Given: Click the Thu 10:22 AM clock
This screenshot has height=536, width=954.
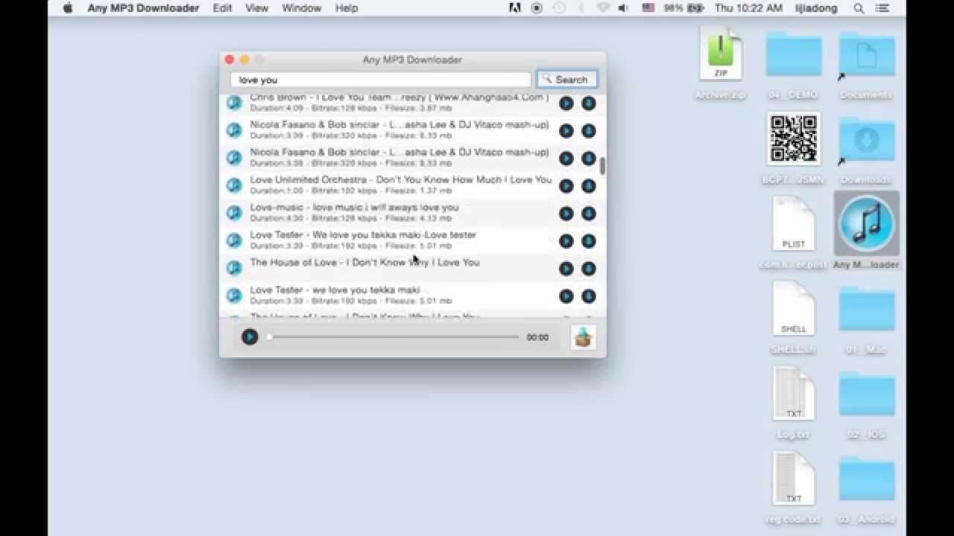Looking at the screenshot, I should pyautogui.click(x=748, y=8).
